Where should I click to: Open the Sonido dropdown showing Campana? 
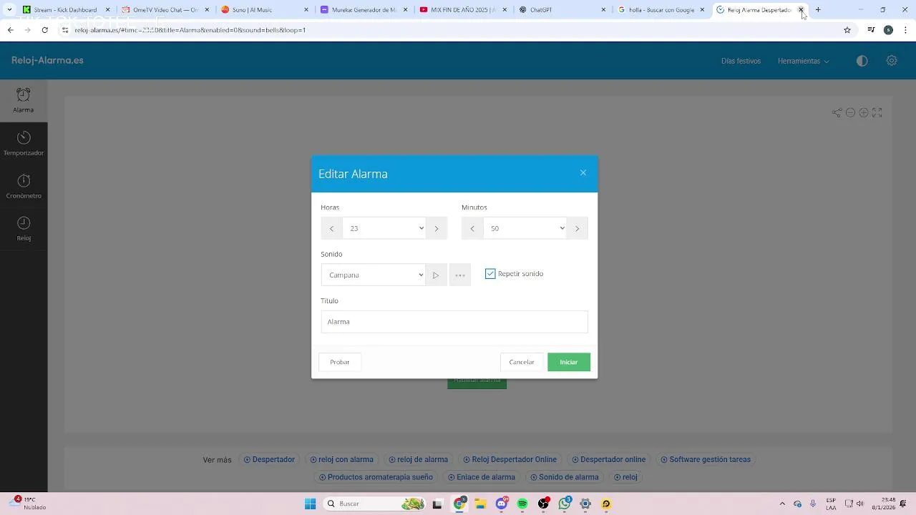click(373, 275)
